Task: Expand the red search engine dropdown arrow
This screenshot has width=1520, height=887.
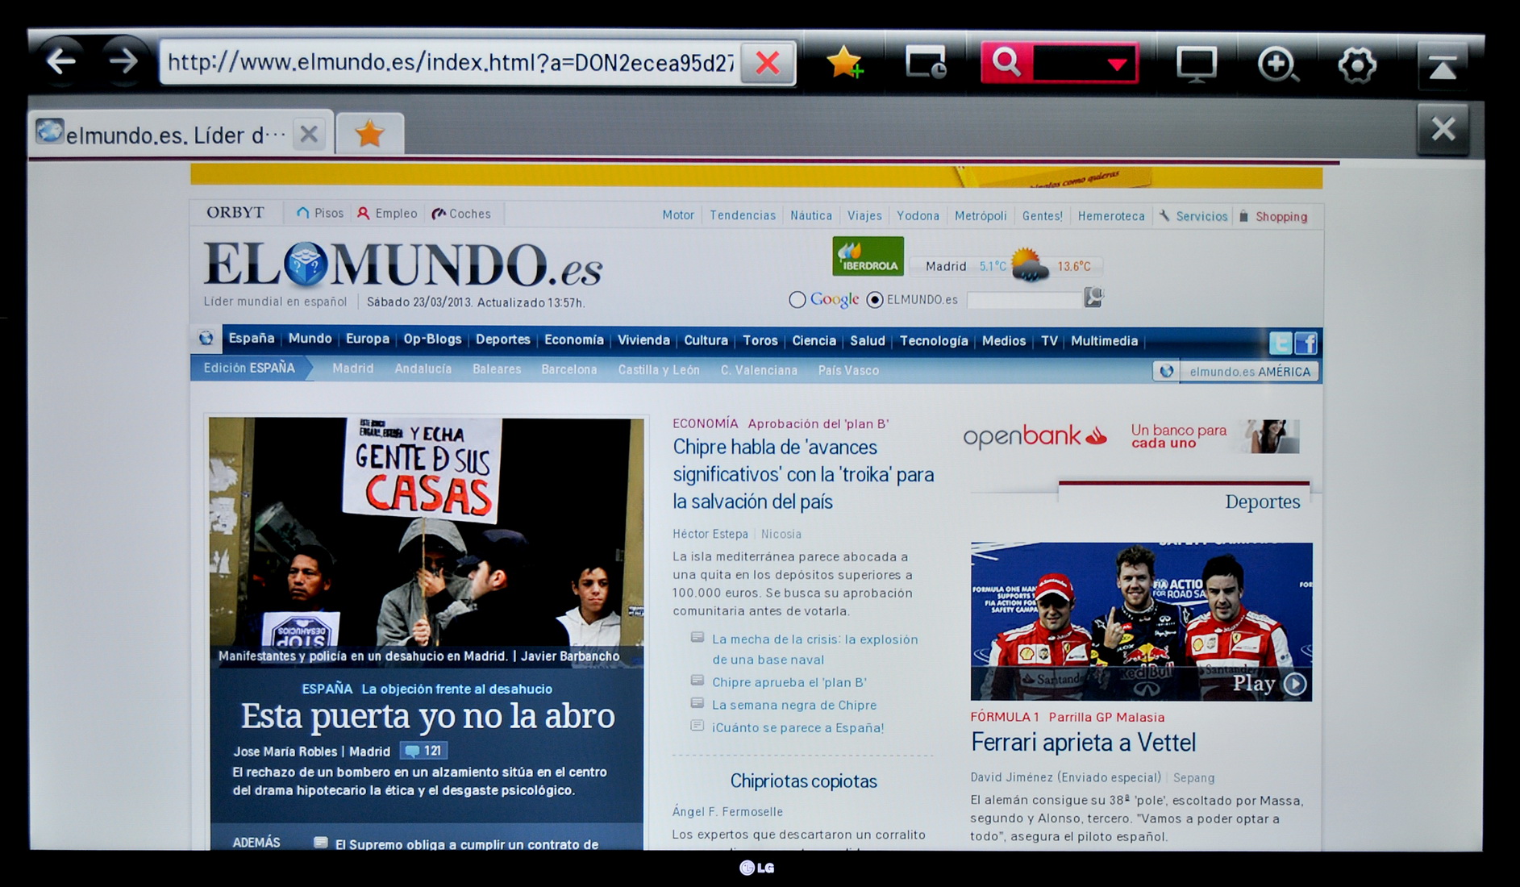Action: pos(1117,64)
